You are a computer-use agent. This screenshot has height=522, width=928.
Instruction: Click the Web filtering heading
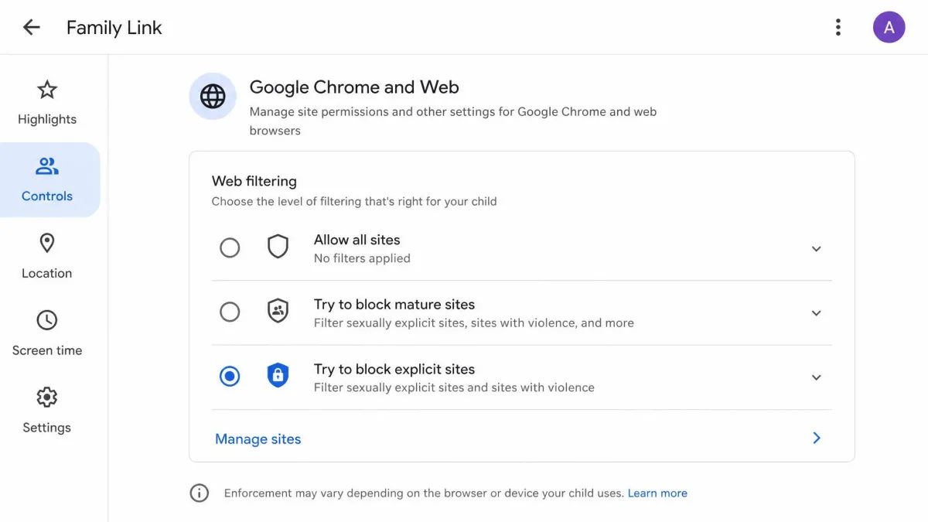(x=254, y=181)
